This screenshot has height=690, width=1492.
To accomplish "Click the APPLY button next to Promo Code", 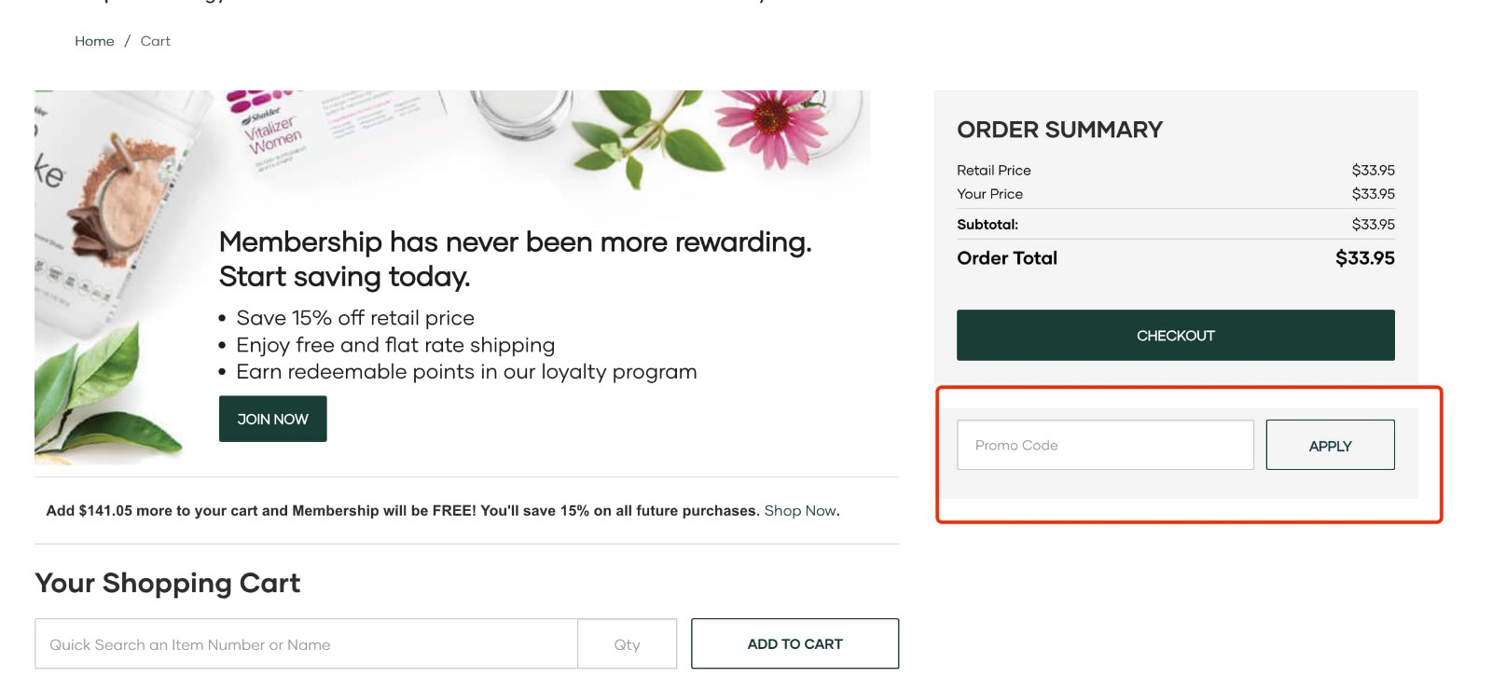I will pos(1330,445).
